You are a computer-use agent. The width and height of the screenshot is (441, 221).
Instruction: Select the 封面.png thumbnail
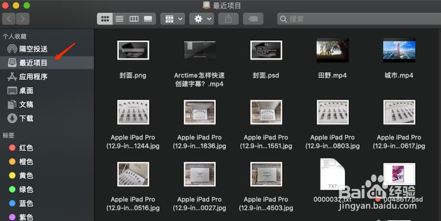click(x=133, y=50)
